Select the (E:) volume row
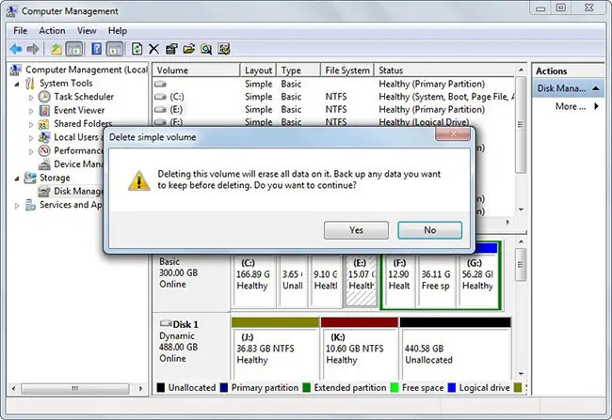 333,110
